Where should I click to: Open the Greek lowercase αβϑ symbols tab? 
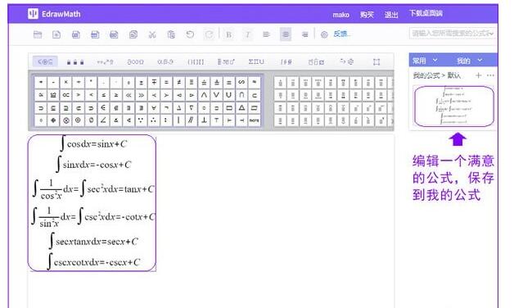(x=165, y=61)
